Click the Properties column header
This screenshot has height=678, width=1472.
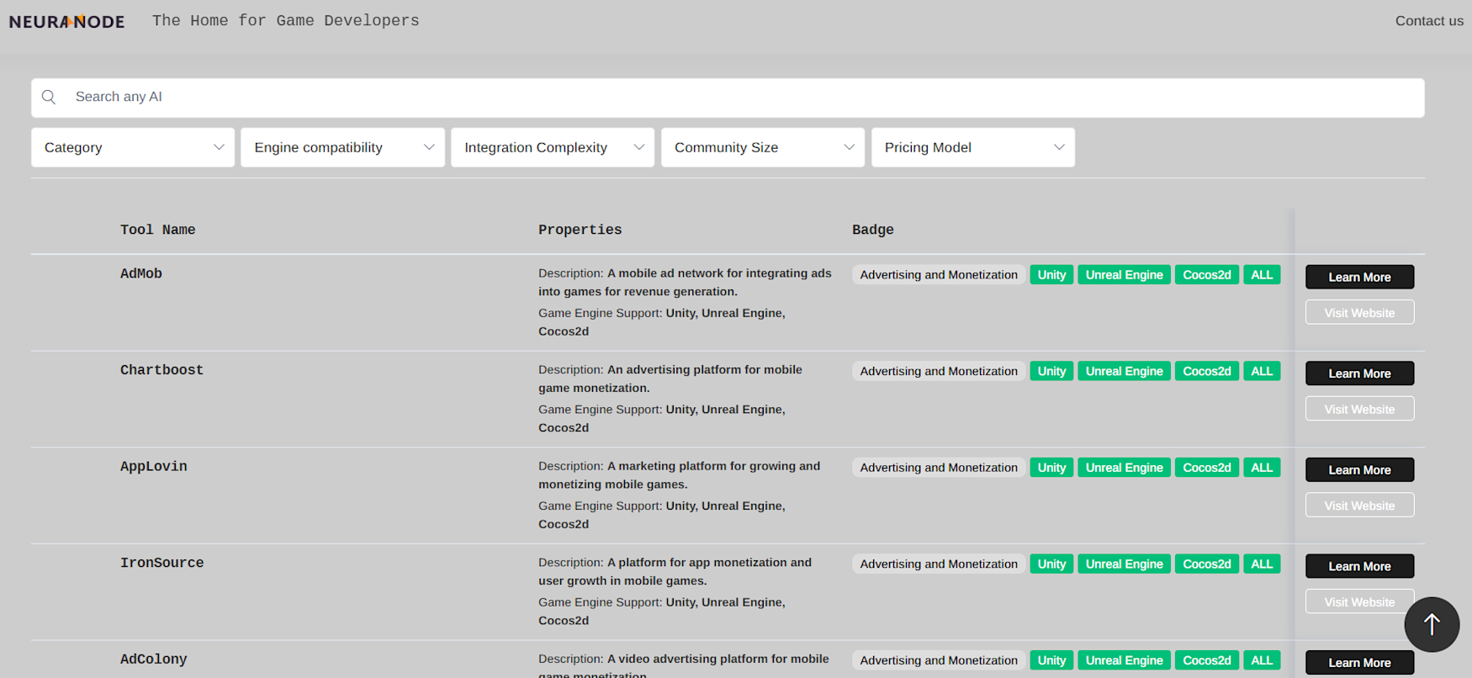(x=580, y=230)
